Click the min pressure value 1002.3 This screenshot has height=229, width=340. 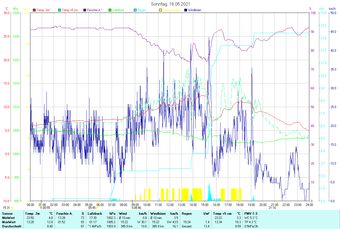111,218
